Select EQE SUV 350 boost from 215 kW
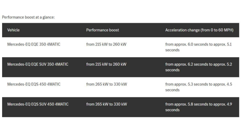Screen dimensions: 244x135 (x=106, y=64)
